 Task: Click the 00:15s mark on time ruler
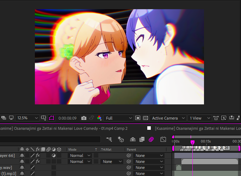pyautogui.click(x=206, y=141)
